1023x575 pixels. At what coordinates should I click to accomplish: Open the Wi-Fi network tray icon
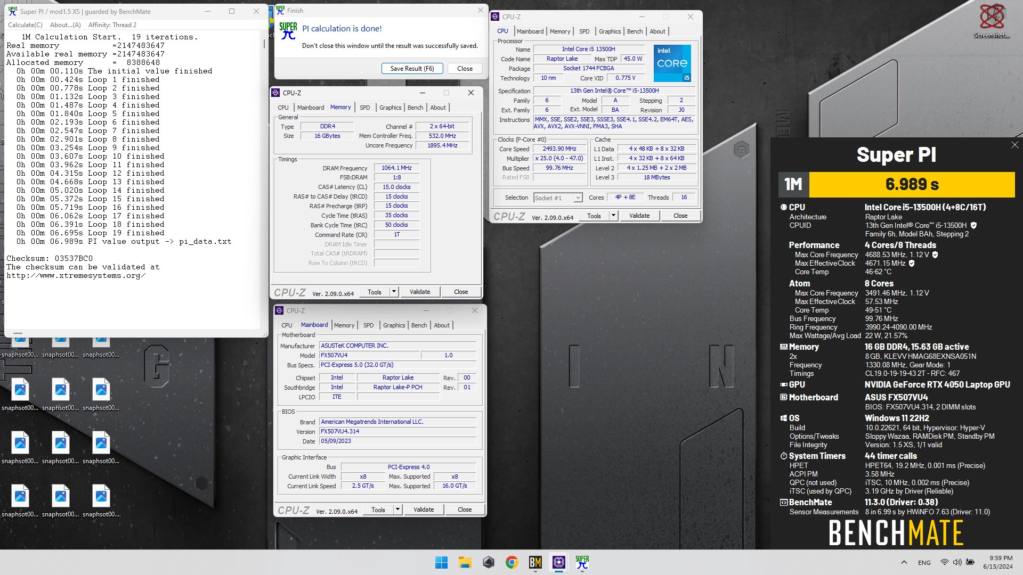[944, 562]
